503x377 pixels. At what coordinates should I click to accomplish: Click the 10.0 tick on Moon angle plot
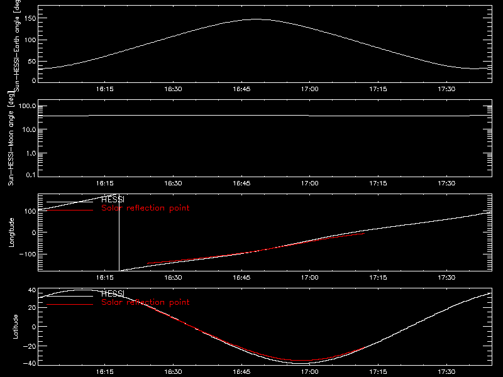(29, 129)
